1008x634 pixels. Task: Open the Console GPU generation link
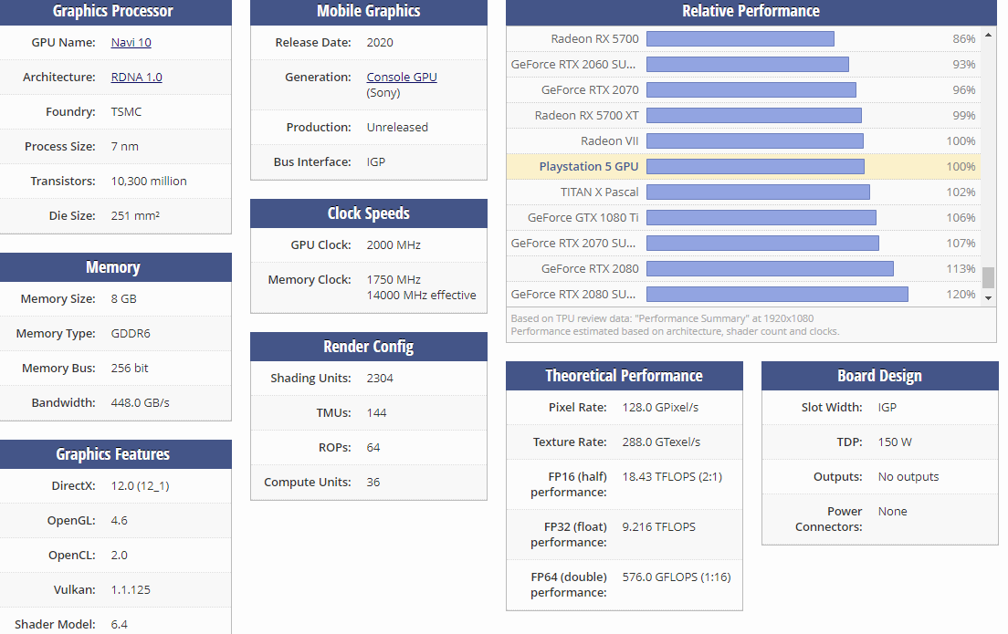[x=401, y=78]
